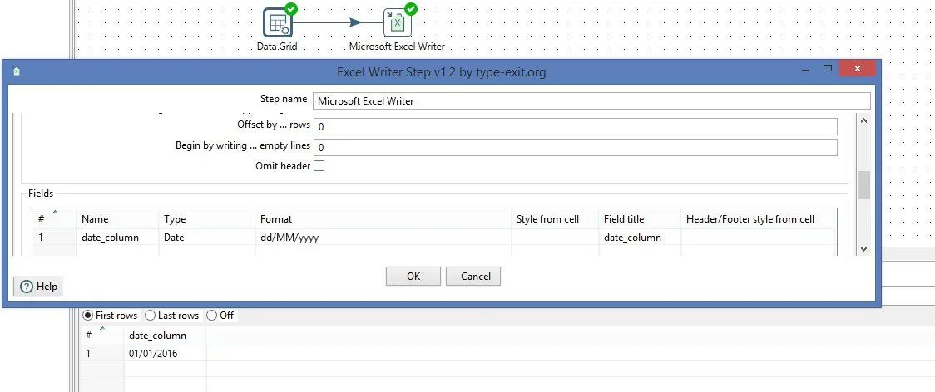Click # header in preview grid
The image size is (935, 392).
coord(101,336)
